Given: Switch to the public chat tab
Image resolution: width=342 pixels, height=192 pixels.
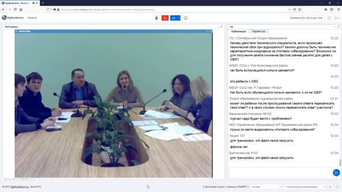Looking at the screenshot, I should click(x=238, y=31).
